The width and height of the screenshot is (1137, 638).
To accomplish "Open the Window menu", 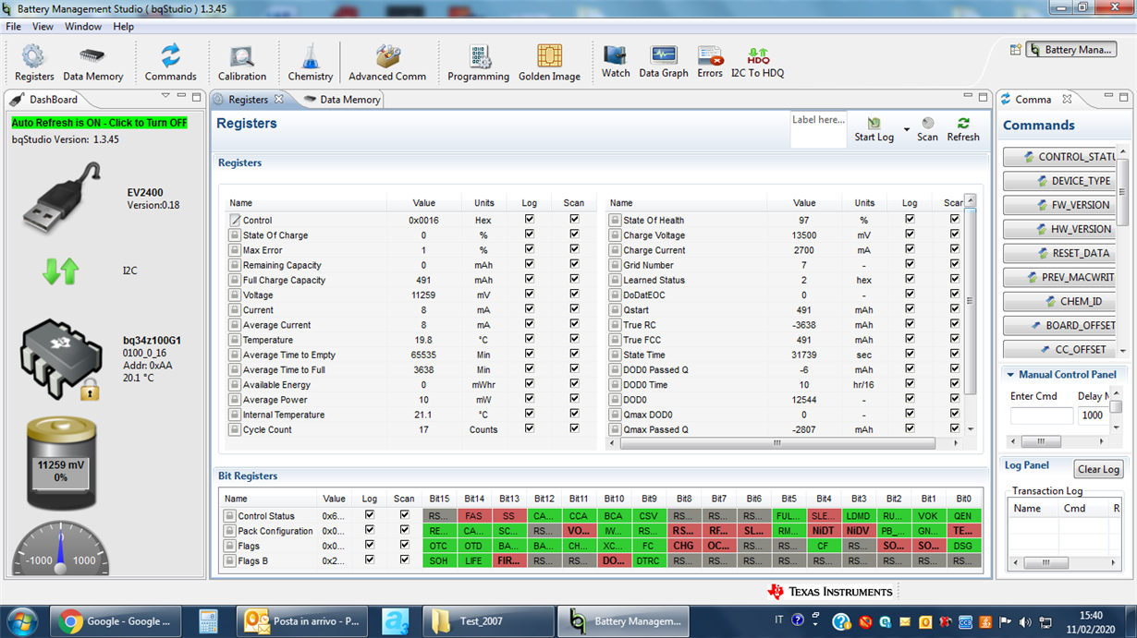I will pyautogui.click(x=83, y=27).
